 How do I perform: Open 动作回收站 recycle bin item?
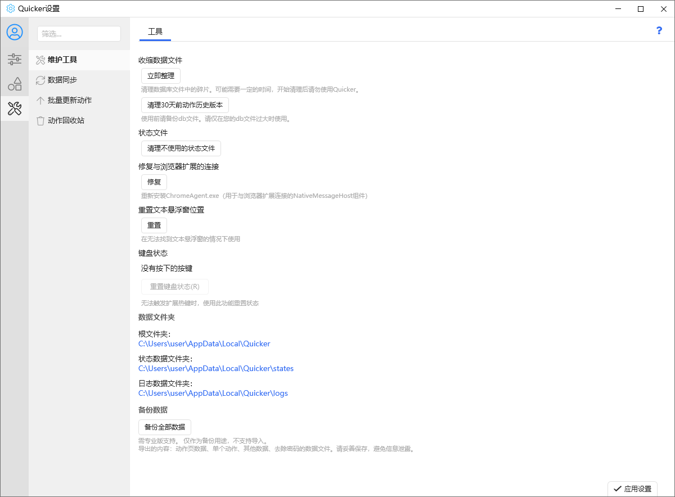coord(66,120)
